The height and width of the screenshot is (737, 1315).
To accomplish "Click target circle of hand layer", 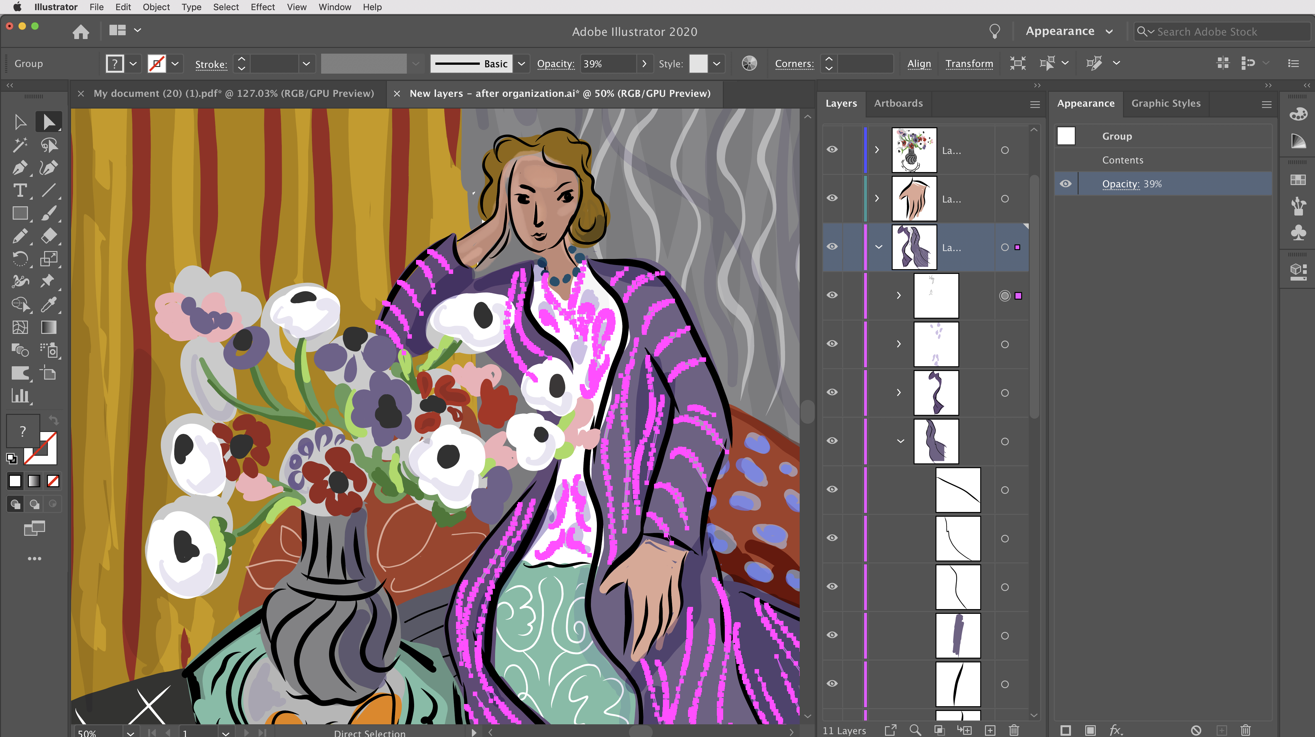I will pos(1005,199).
